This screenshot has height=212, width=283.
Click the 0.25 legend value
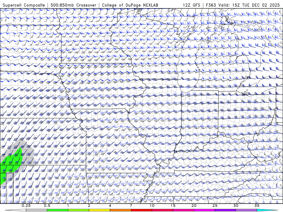(x=26, y=206)
